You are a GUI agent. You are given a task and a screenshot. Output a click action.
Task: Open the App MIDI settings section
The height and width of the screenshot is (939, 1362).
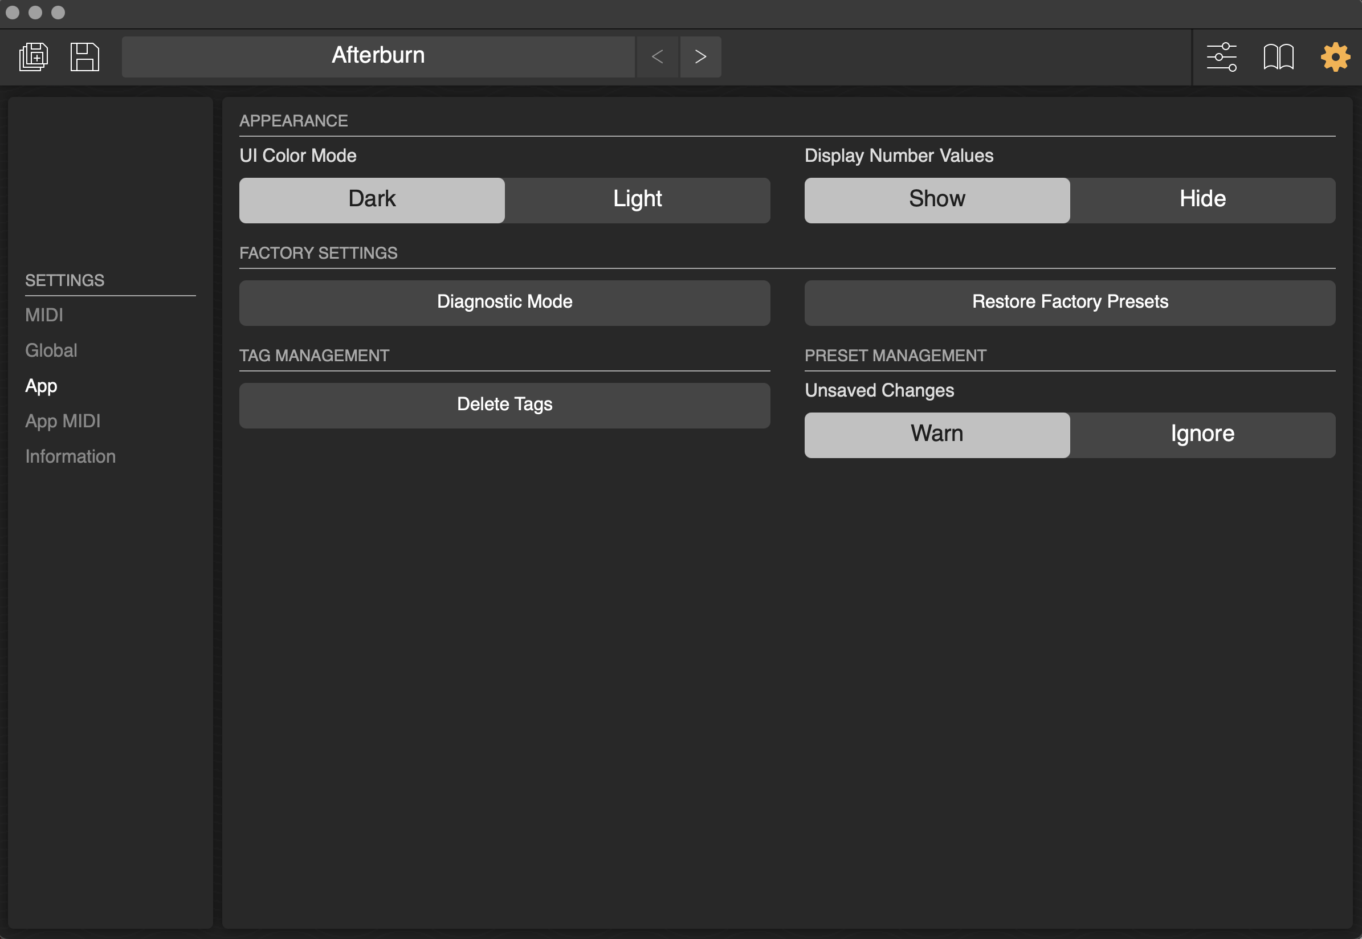tap(63, 421)
